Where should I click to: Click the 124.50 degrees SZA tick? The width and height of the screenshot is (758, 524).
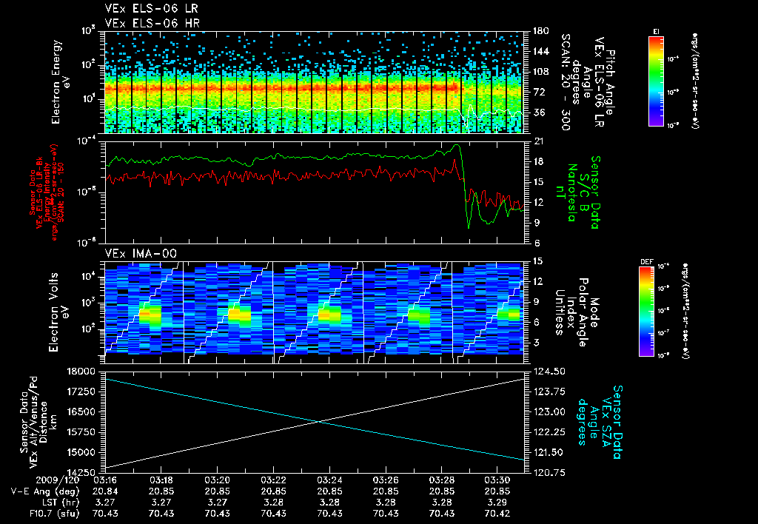pyautogui.click(x=550, y=372)
